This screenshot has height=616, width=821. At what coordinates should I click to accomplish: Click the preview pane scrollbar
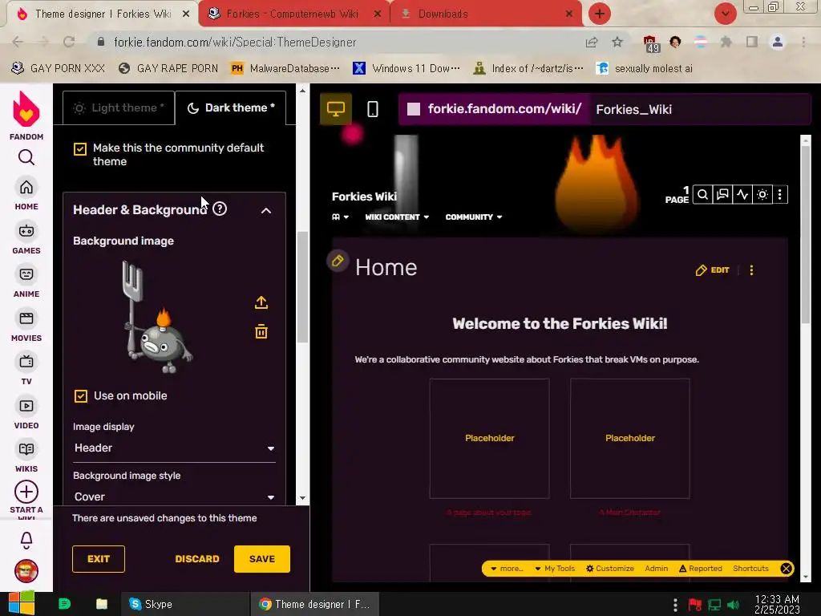pos(805,234)
